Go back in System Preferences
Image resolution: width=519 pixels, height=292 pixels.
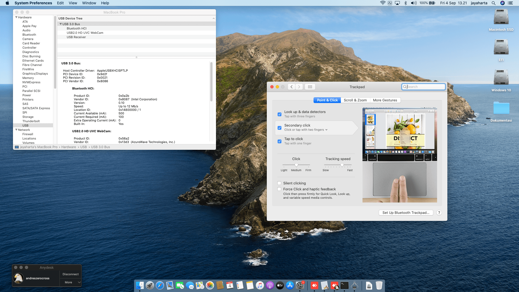coord(291,87)
